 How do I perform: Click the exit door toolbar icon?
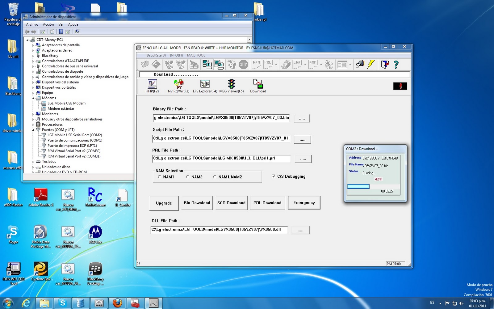tap(385, 64)
